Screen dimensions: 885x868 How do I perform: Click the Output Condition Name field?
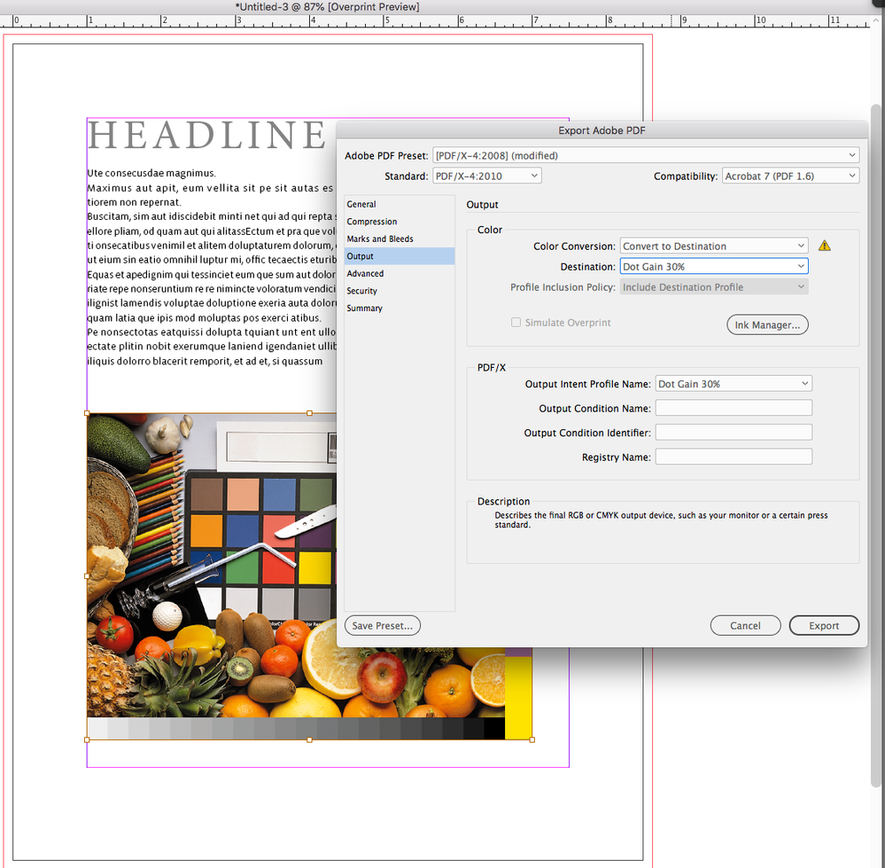[x=734, y=409]
